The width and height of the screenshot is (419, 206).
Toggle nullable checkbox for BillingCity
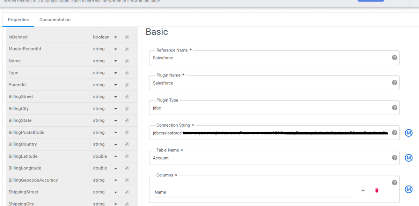(127, 109)
